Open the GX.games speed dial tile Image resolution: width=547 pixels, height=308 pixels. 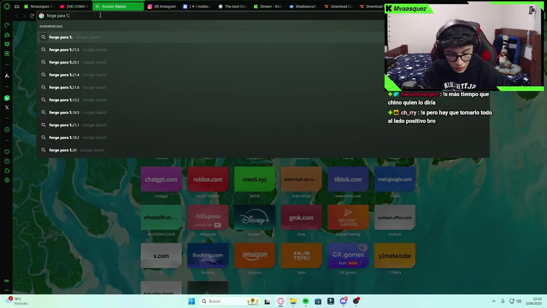[x=348, y=256]
